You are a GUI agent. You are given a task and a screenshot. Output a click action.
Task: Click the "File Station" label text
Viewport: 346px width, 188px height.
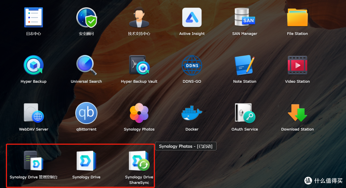(297, 34)
